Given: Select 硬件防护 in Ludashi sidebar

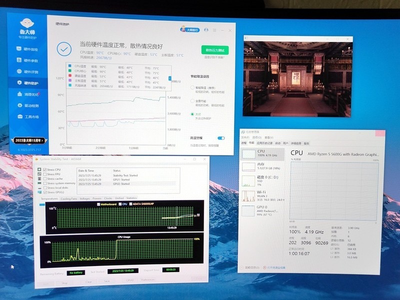Looking at the screenshot, I should click(x=28, y=83).
